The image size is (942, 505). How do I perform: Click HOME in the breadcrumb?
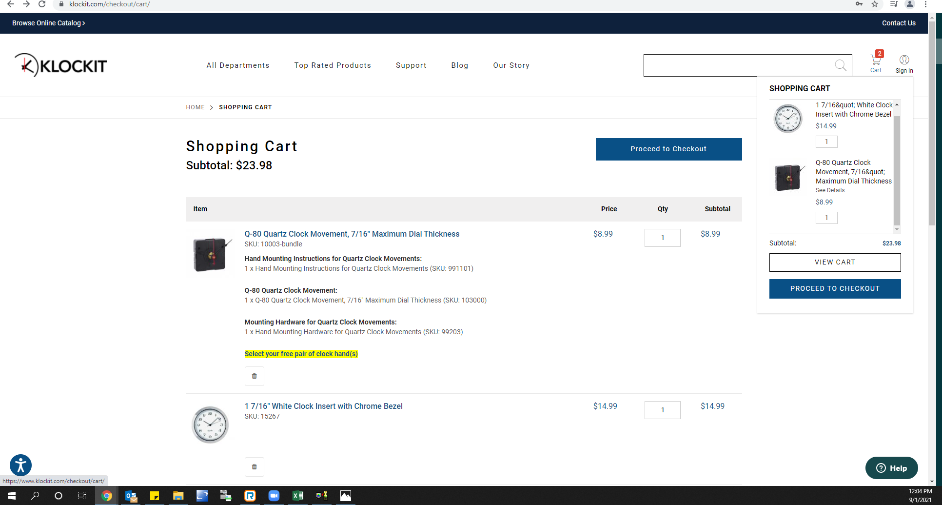coord(195,107)
